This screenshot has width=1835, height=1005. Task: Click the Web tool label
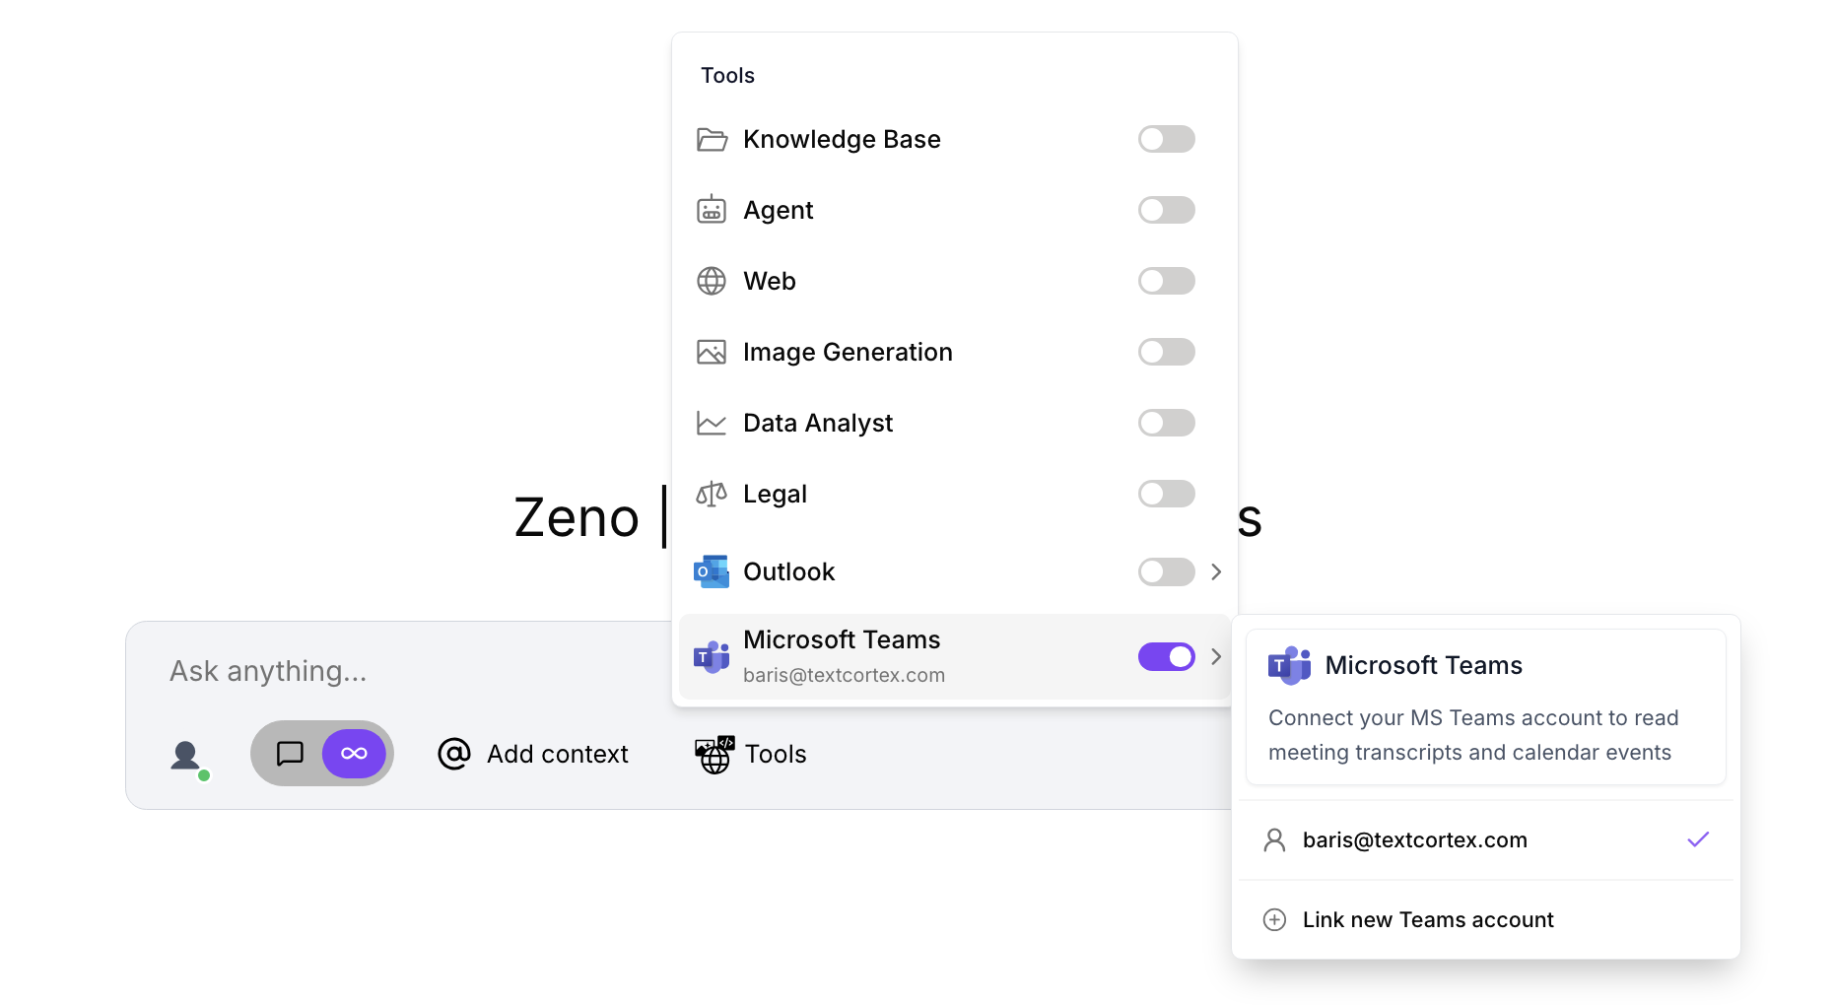click(769, 281)
